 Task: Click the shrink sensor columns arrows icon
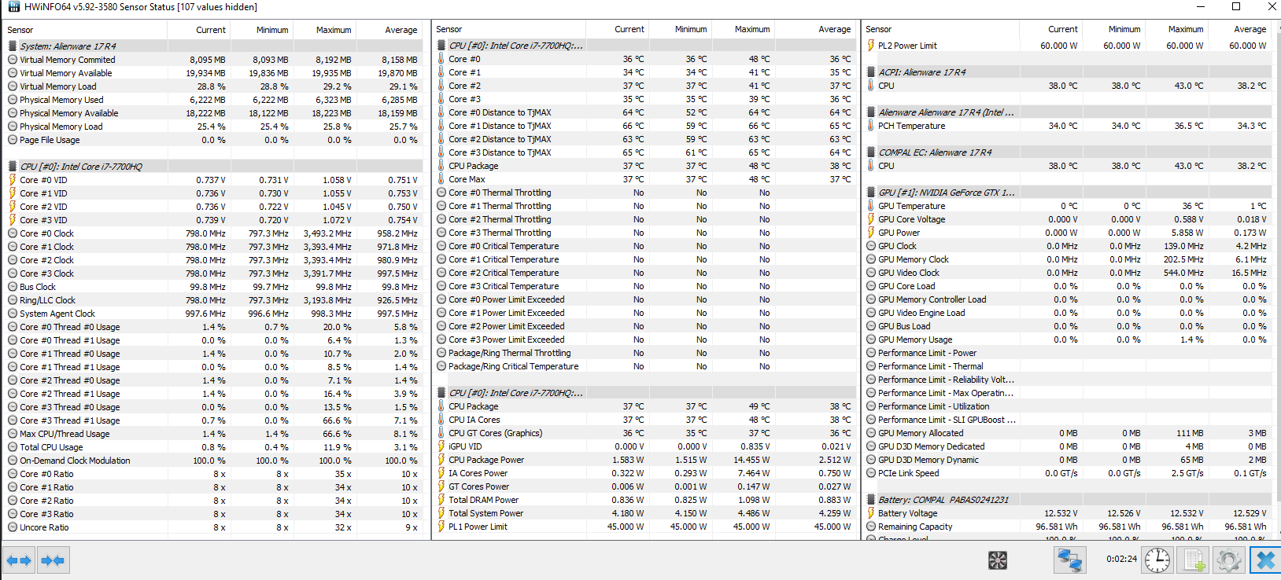click(x=53, y=560)
